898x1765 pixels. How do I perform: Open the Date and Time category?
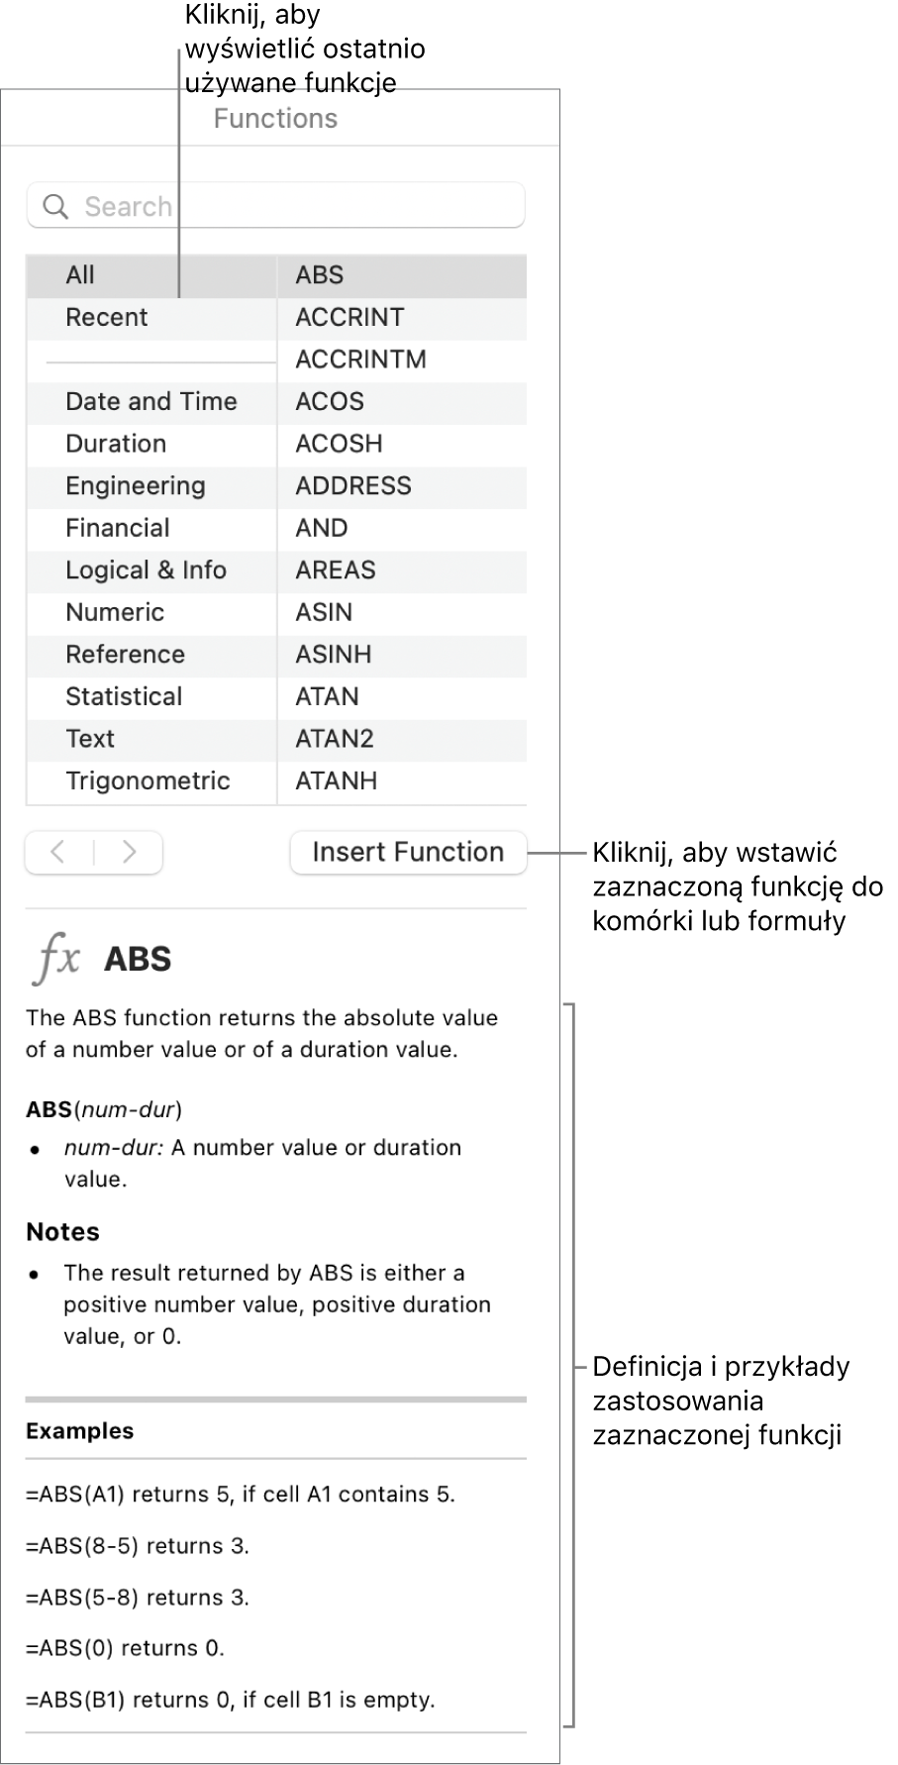coord(150,402)
